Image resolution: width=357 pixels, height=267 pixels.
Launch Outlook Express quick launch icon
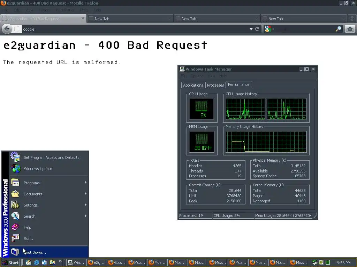[44, 263]
